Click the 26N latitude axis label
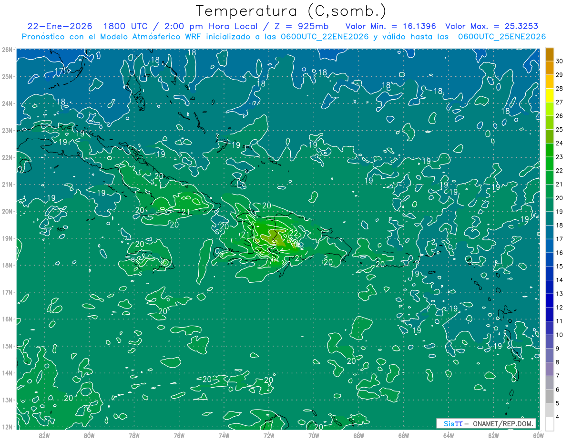Image resolution: width=572 pixels, height=442 pixels. tap(7, 50)
